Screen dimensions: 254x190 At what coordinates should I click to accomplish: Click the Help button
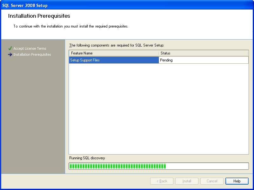(237, 181)
